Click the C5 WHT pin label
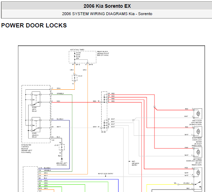The image size is (212, 192). click(43, 175)
